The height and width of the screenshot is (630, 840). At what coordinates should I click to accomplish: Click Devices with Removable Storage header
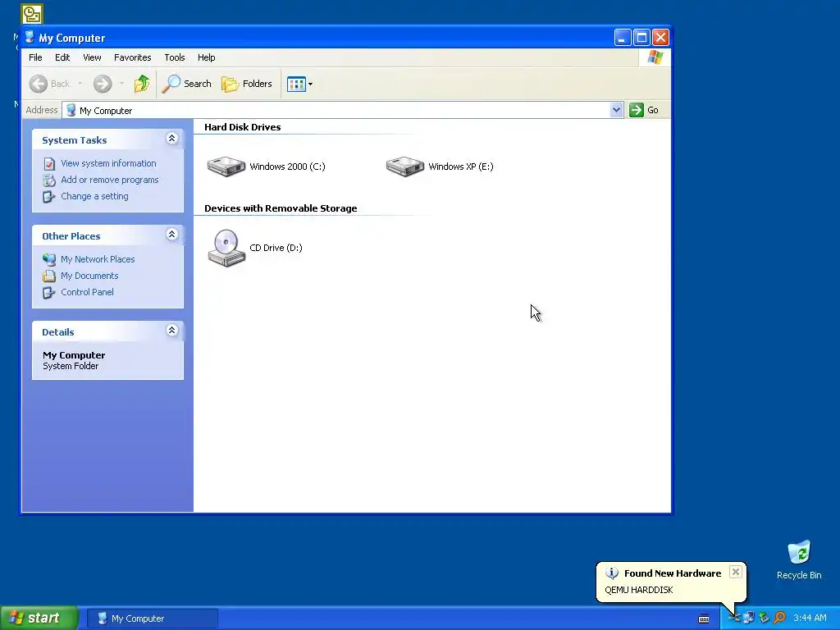tap(281, 208)
